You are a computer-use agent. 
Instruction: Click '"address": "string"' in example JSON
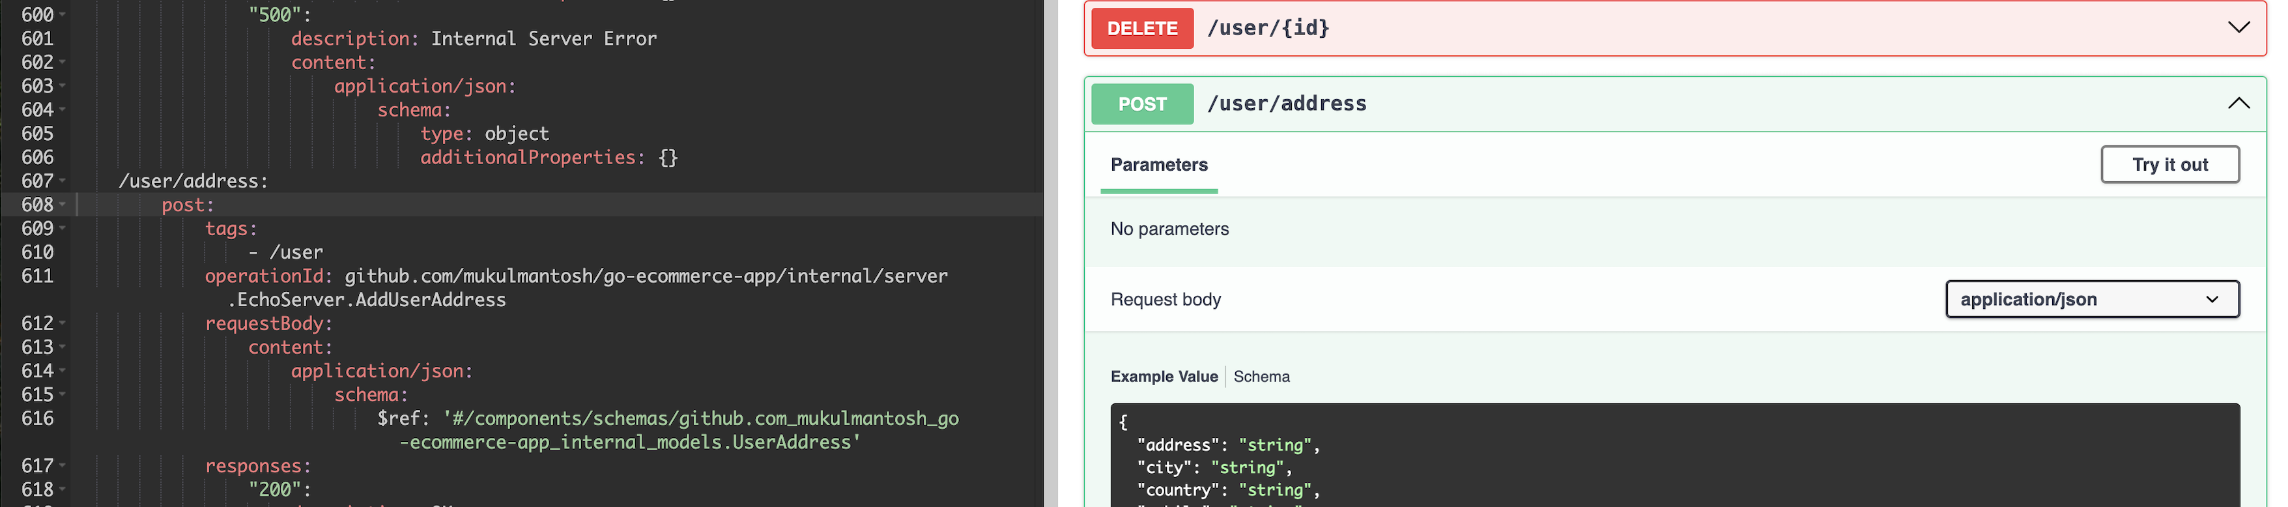coord(1229,445)
